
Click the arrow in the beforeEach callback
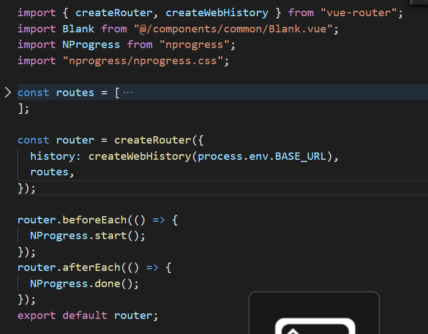[x=158, y=220]
